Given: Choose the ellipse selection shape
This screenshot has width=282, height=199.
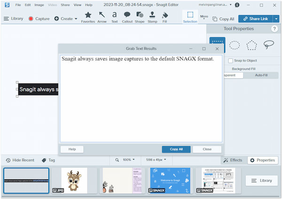Looking at the screenshot, I should click(x=235, y=45).
